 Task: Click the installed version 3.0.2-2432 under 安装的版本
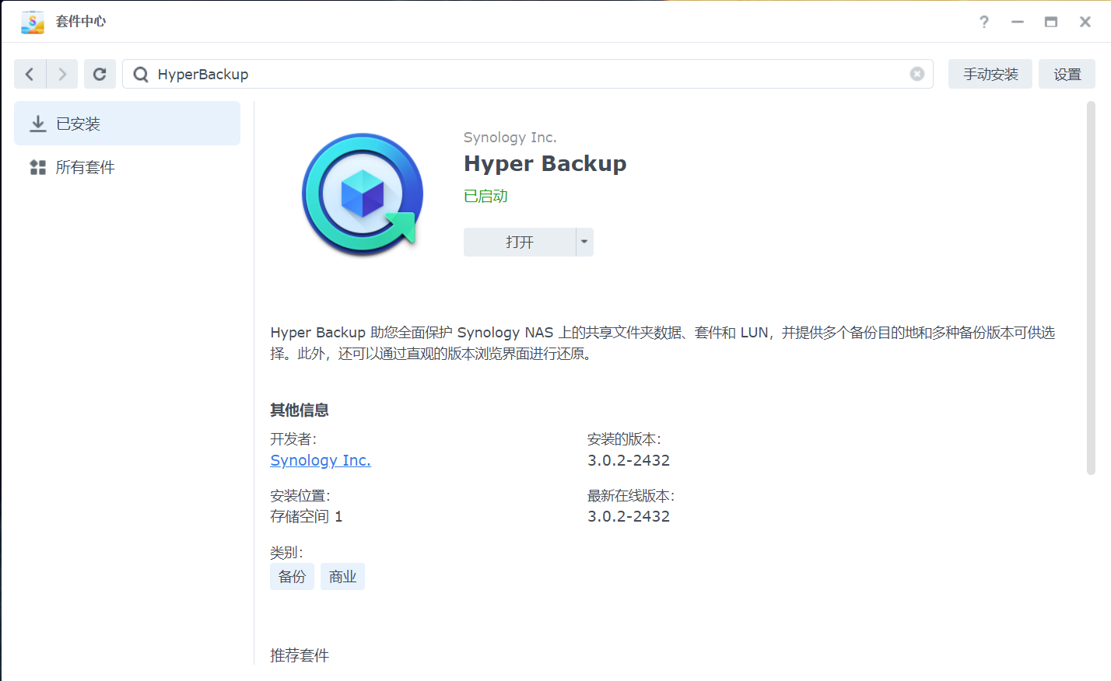click(629, 460)
